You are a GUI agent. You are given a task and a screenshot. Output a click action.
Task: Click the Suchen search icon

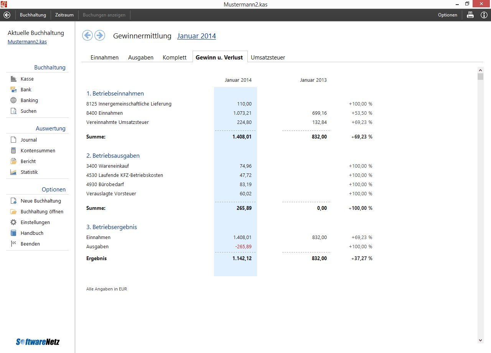tap(13, 111)
